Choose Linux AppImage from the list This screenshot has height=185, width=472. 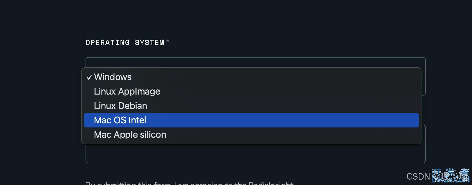pos(251,91)
